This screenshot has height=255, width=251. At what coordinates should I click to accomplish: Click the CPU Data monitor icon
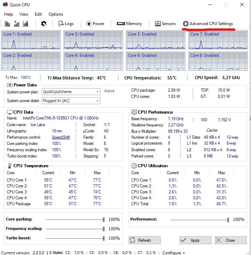tap(10, 112)
